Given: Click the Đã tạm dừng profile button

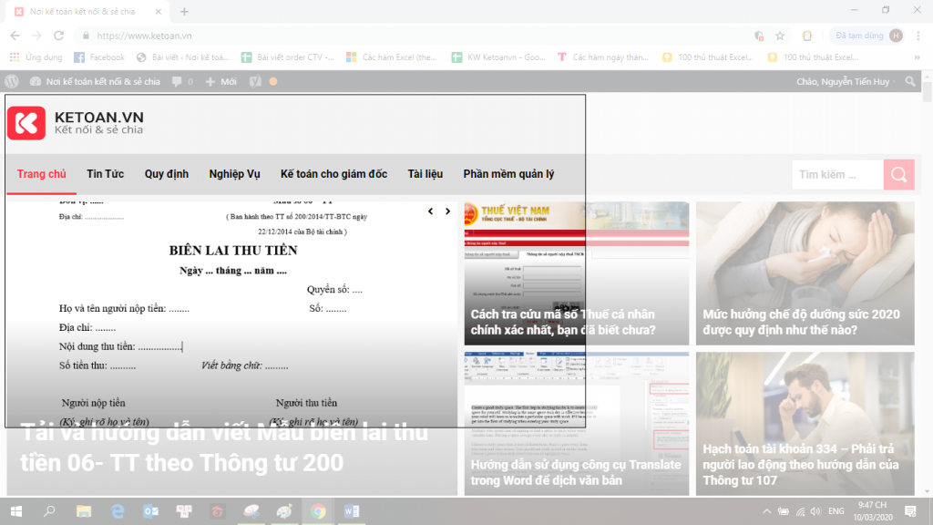Looking at the screenshot, I should (x=867, y=36).
